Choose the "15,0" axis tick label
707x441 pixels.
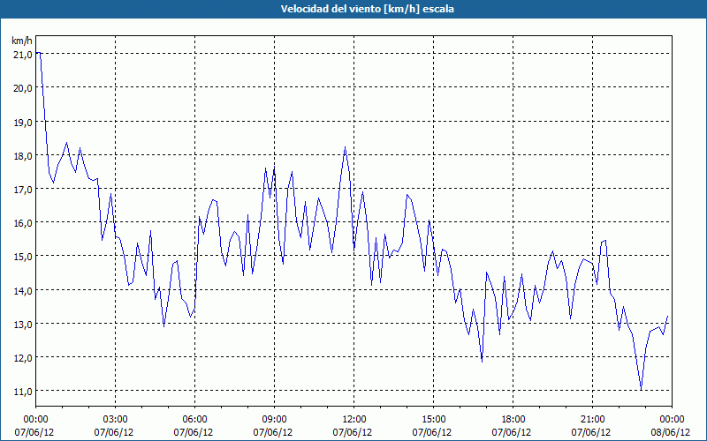[23, 257]
